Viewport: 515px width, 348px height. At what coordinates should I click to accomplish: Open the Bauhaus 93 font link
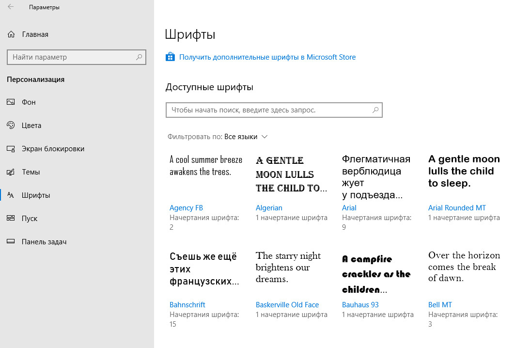tap(360, 305)
